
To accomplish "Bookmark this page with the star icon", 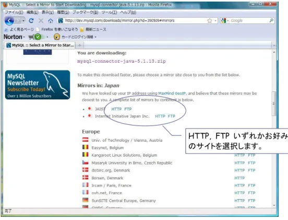I will click(210, 20).
